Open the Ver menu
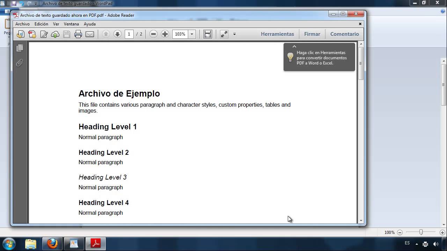 point(56,24)
